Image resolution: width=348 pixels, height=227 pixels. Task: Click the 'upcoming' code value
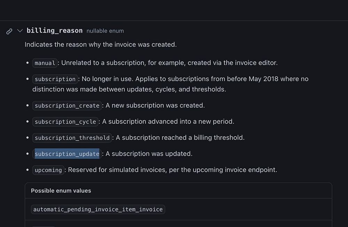48,170
